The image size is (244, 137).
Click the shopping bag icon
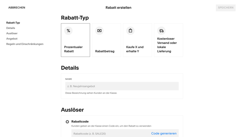(x=130, y=31)
